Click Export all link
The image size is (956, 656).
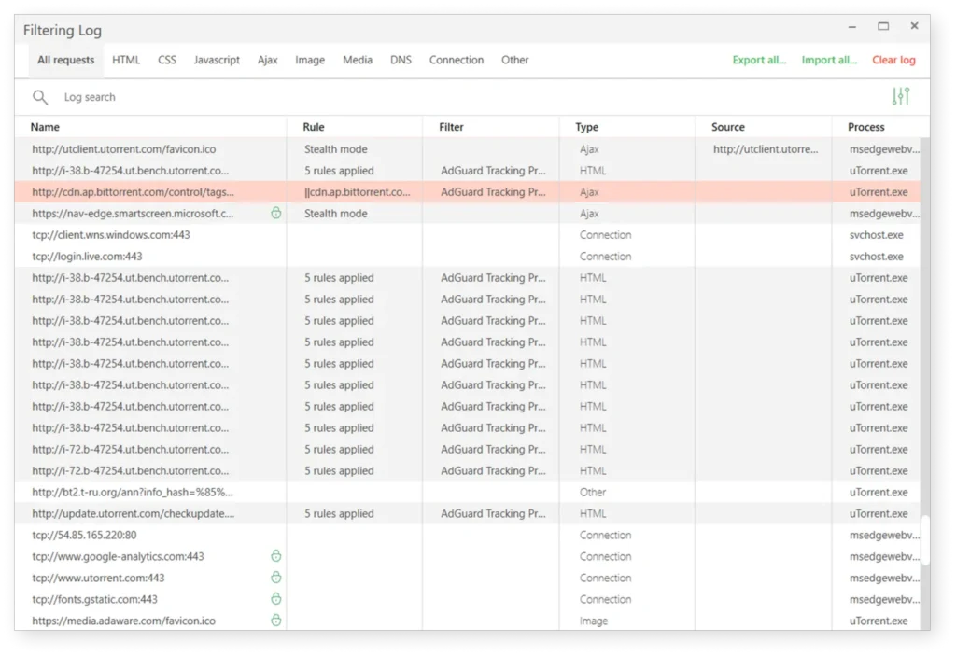pos(759,60)
